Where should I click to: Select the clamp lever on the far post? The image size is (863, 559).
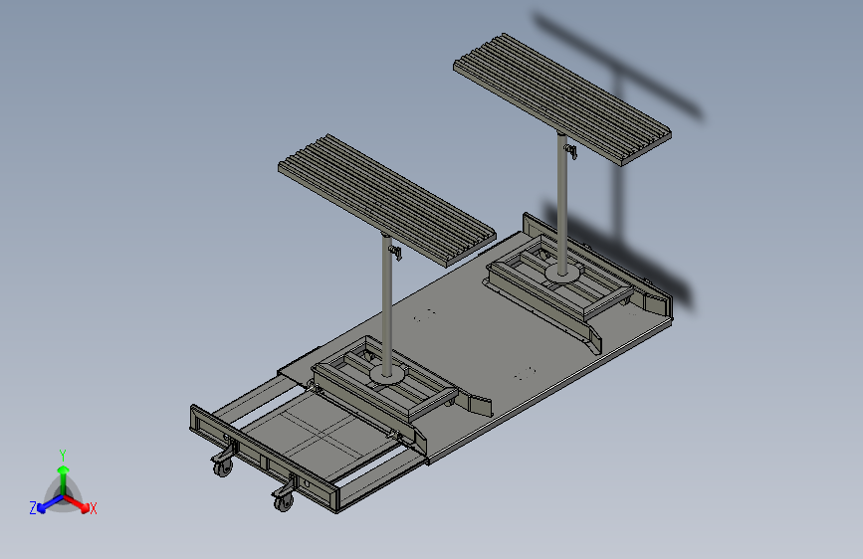(x=571, y=152)
